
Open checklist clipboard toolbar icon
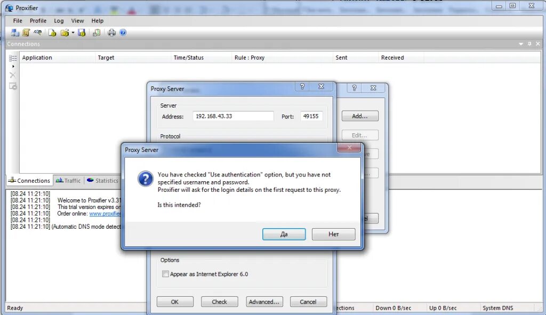point(97,33)
